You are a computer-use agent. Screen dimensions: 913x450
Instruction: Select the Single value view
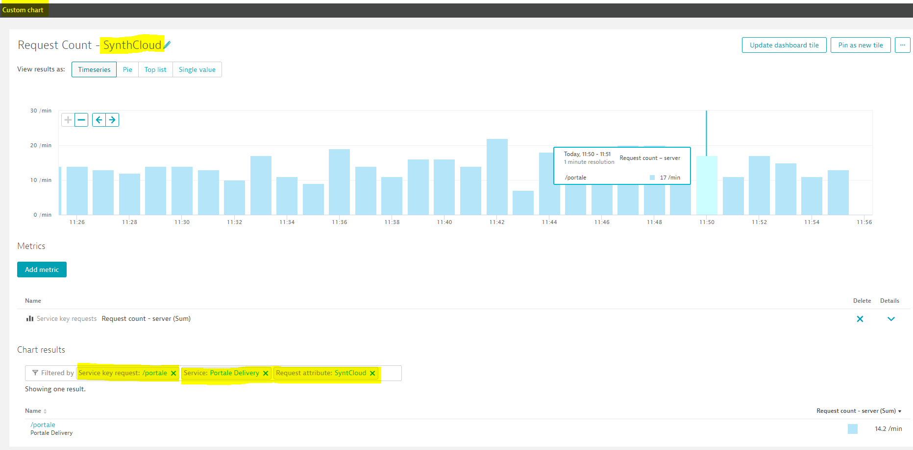click(197, 69)
